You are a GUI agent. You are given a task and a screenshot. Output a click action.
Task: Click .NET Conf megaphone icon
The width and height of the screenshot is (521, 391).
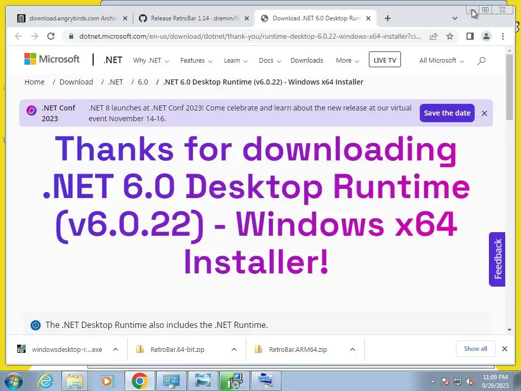point(32,110)
